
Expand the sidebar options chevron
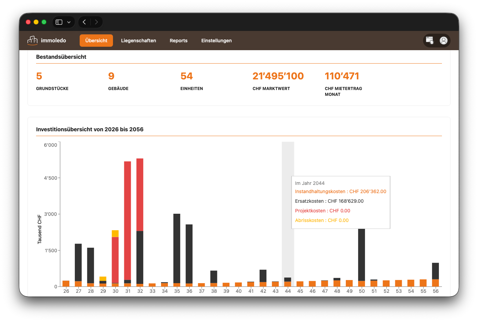pos(69,22)
